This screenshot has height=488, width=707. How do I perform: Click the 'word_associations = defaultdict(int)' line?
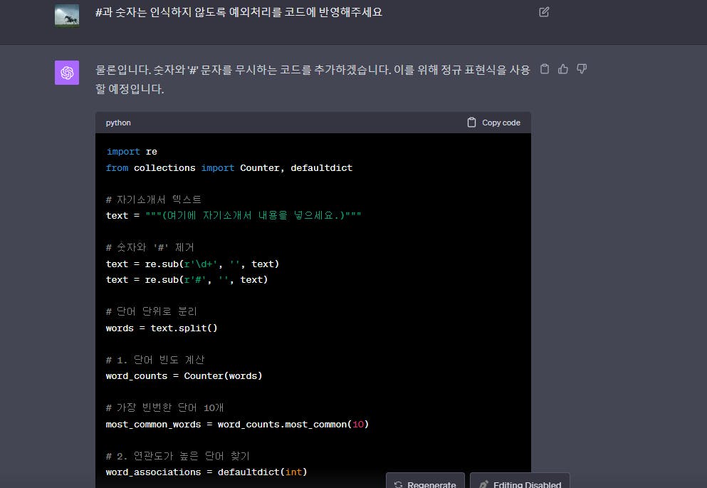(206, 472)
